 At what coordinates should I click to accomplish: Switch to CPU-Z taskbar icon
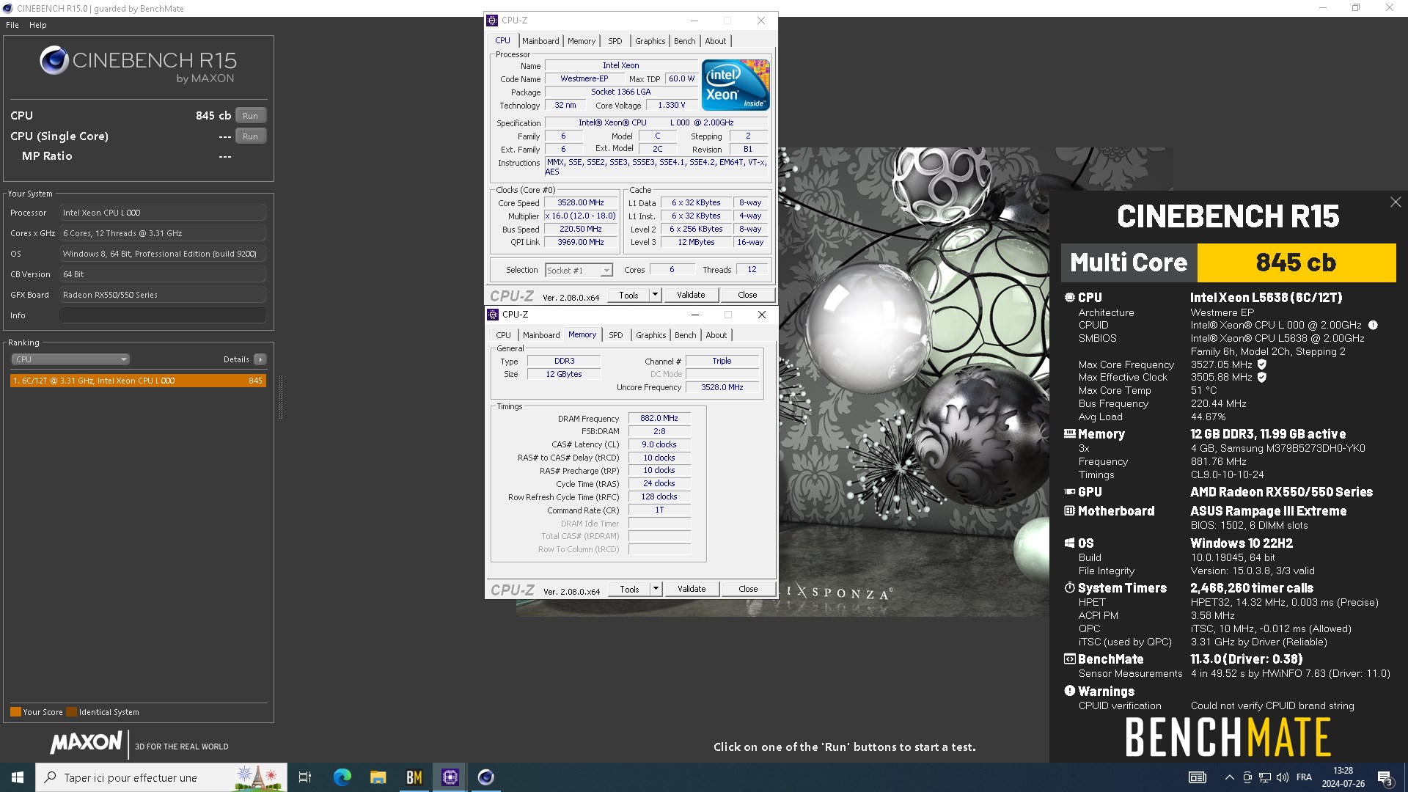[450, 777]
